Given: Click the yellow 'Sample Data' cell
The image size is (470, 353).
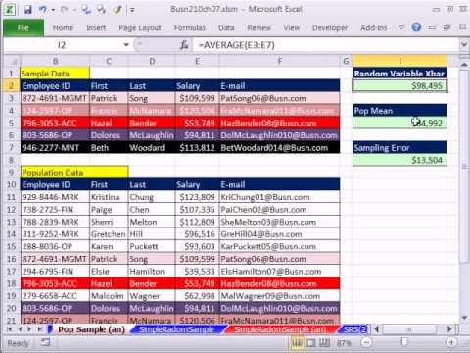Looking at the screenshot, I should [55, 74].
